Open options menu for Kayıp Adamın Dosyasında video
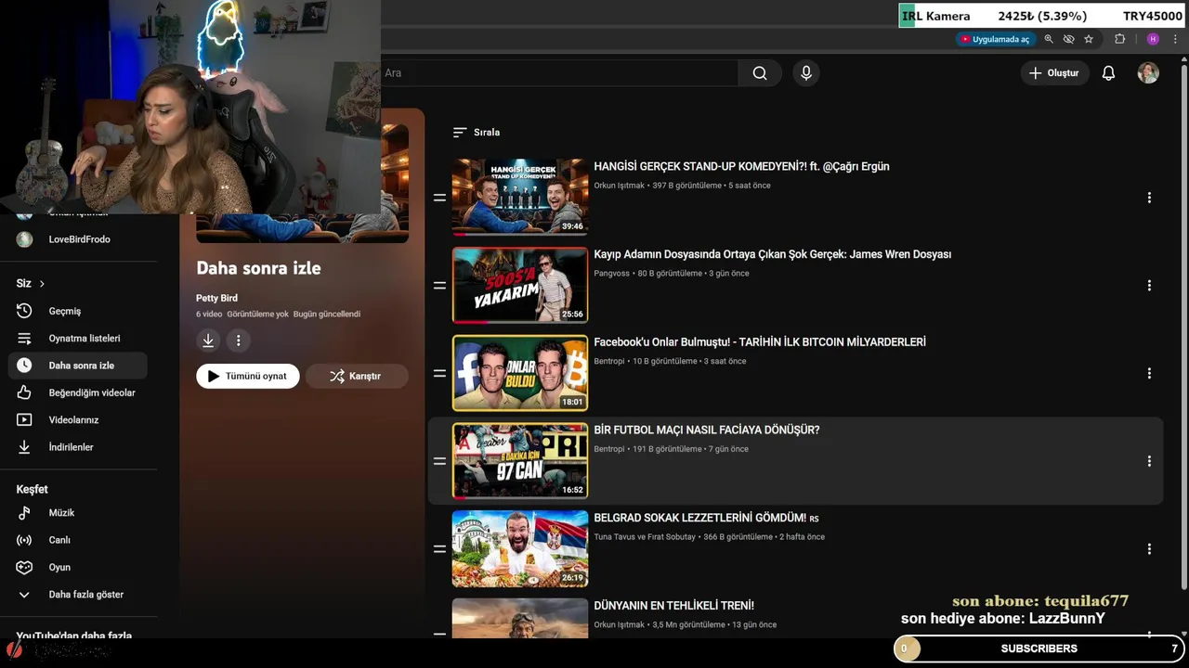Viewport: 1189px width, 668px height. click(x=1149, y=286)
